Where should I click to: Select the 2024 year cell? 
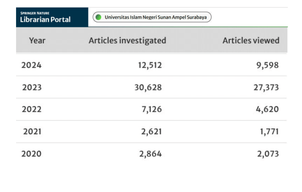(x=31, y=65)
